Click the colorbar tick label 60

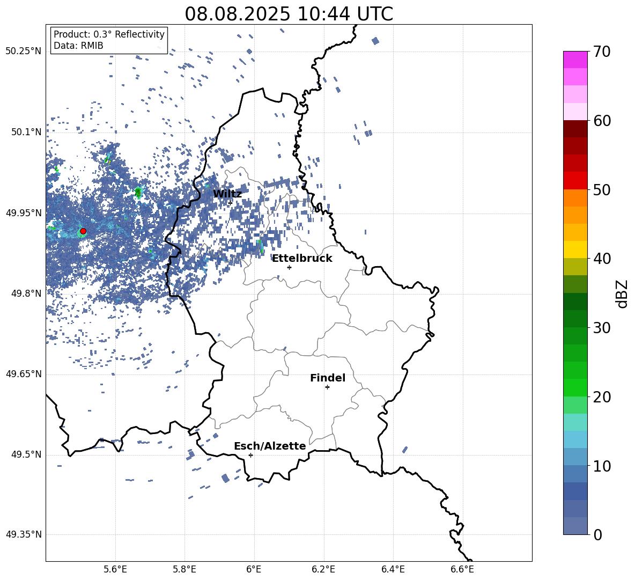(x=602, y=121)
